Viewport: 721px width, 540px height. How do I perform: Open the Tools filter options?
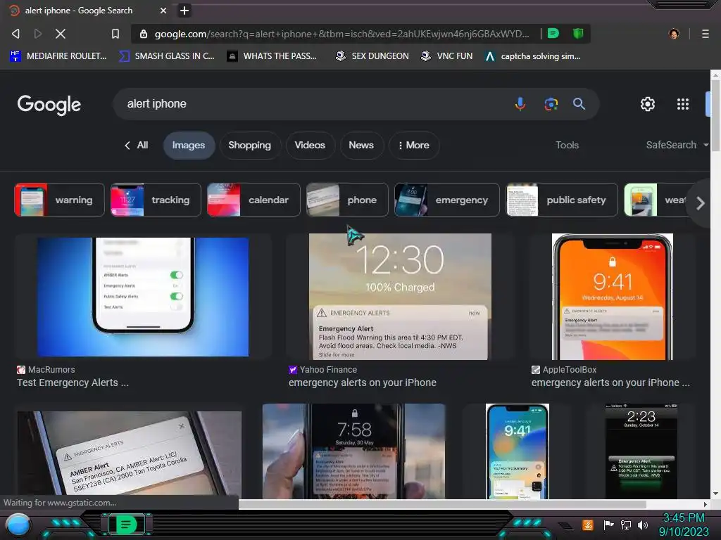point(567,145)
